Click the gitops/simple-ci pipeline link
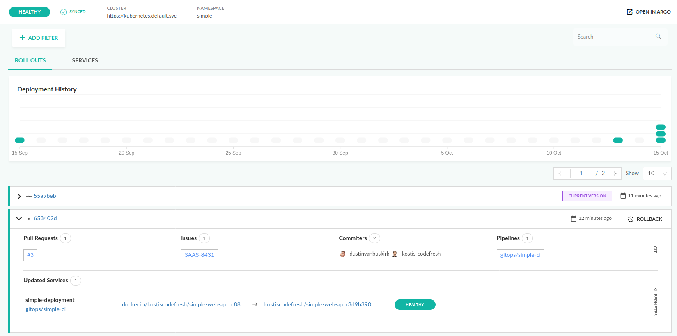Image resolution: width=677 pixels, height=336 pixels. pos(520,255)
